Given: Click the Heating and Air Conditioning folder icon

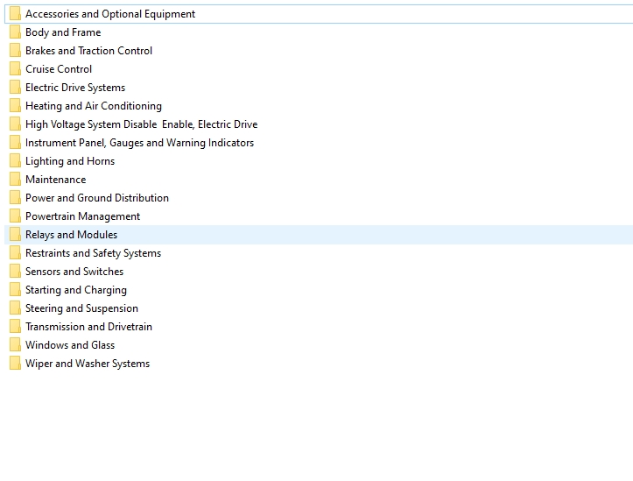Looking at the screenshot, I should click(x=16, y=106).
